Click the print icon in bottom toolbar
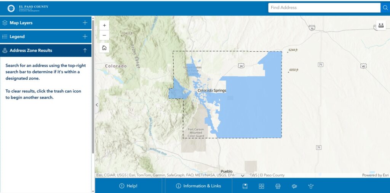 click(x=278, y=186)
